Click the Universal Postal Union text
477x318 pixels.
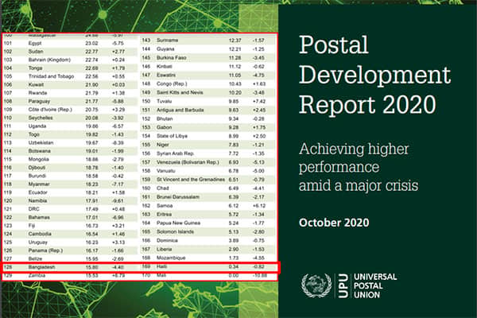point(375,285)
